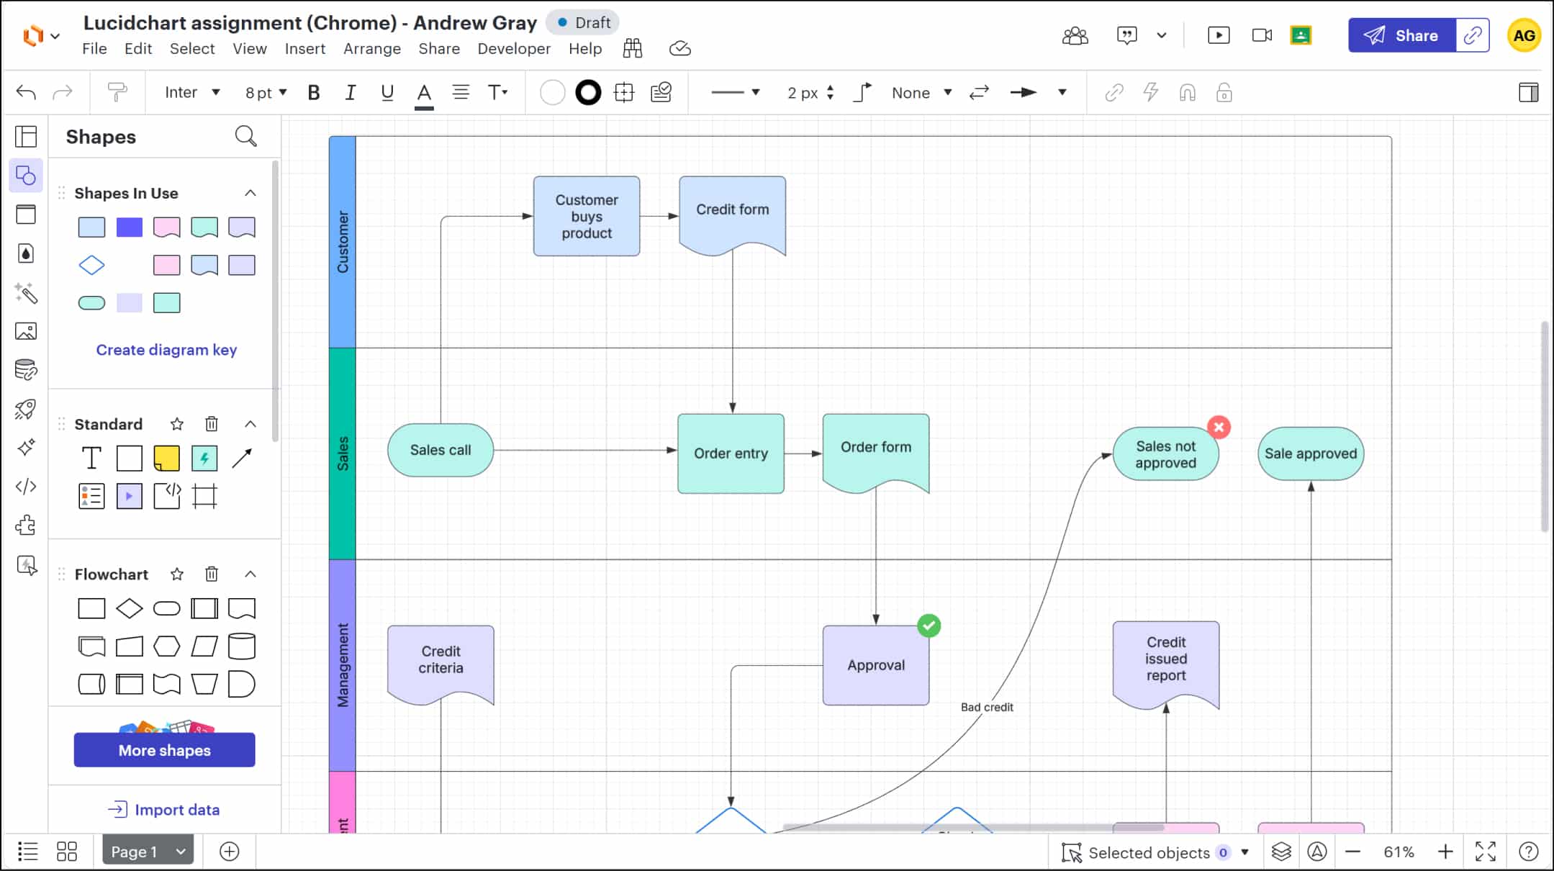This screenshot has width=1554, height=871.
Task: Click the fullscreen expand icon
Action: tap(1485, 852)
